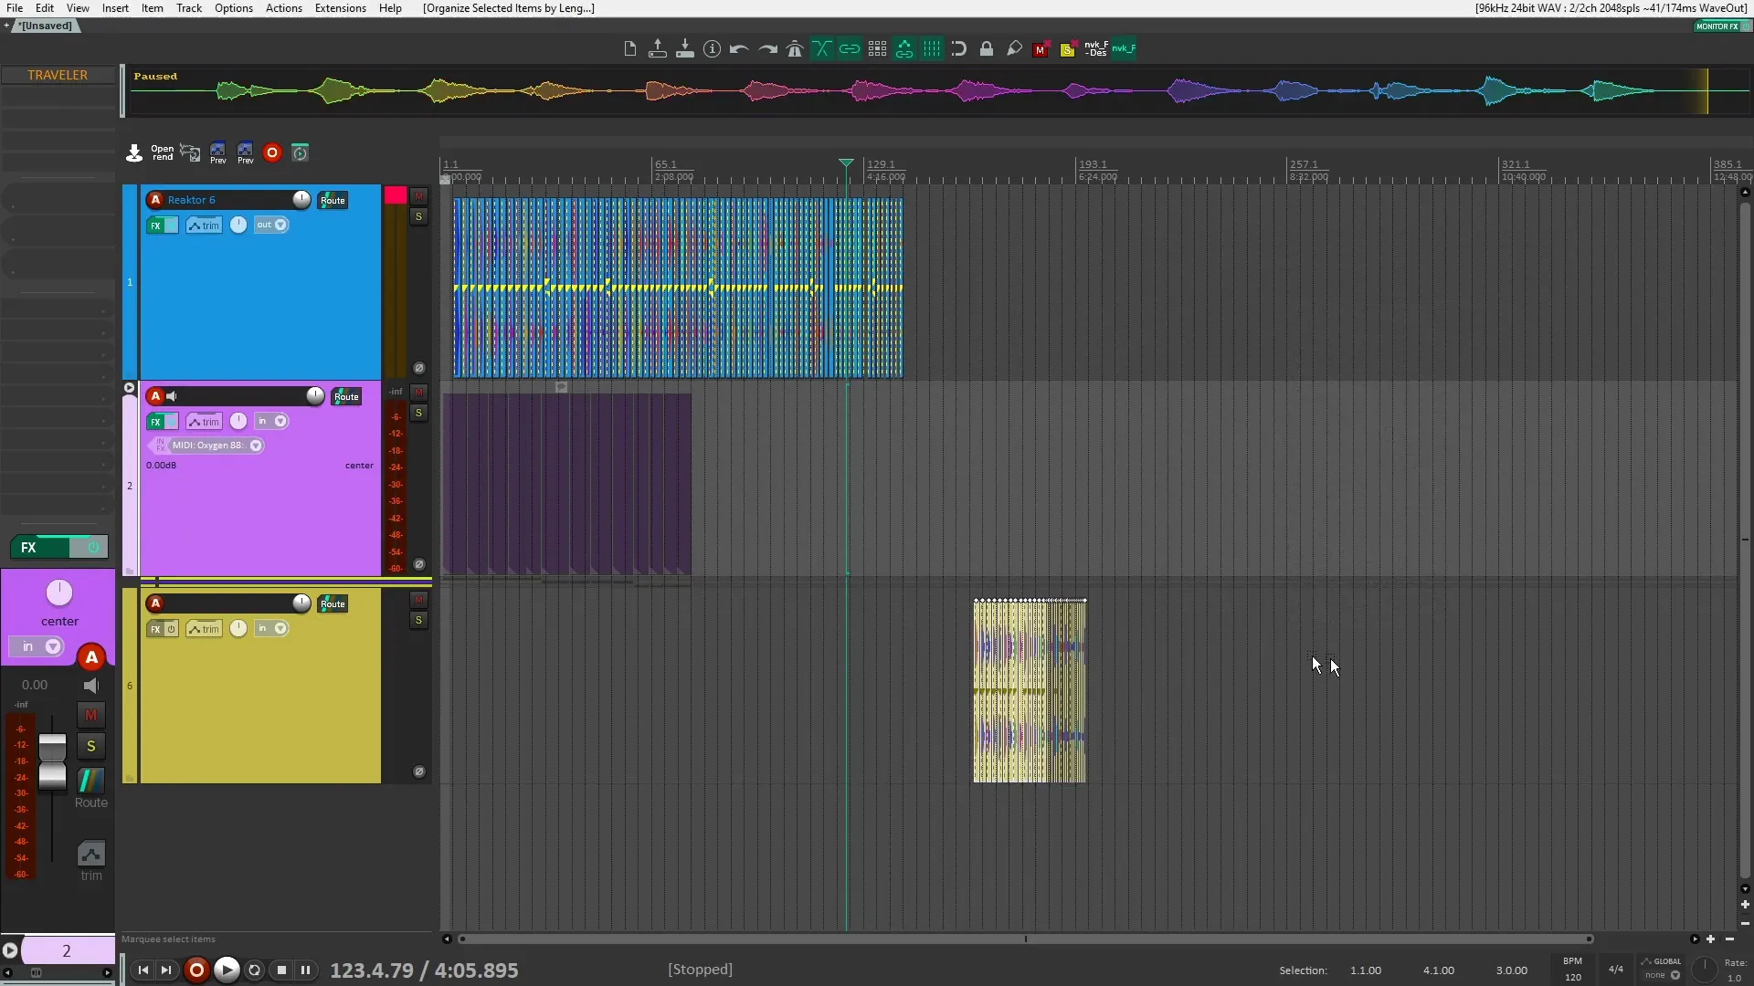Go to project start in transport
The height and width of the screenshot is (986, 1754).
point(143,970)
